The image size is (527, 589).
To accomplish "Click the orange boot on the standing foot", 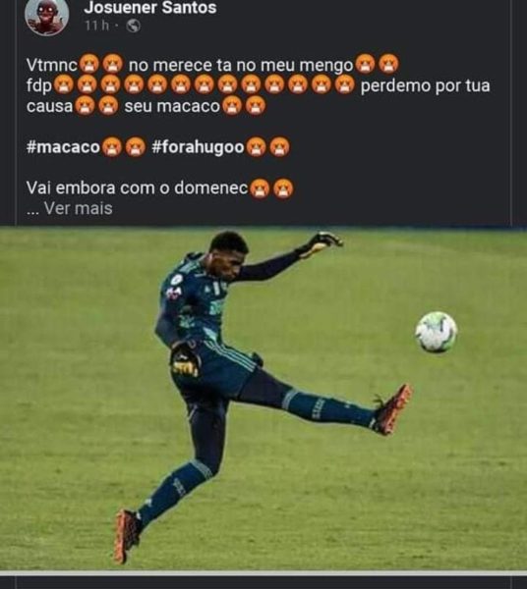I will click(127, 535).
